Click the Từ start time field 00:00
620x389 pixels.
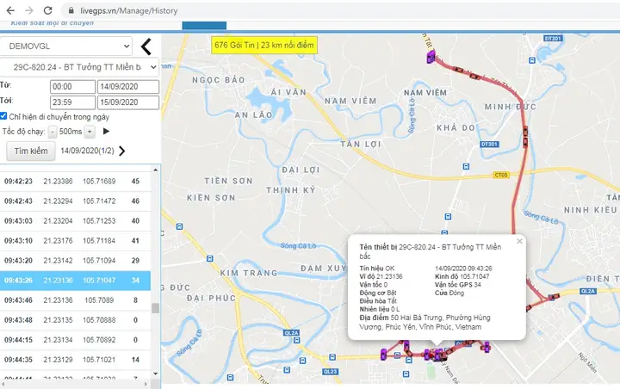72,87
